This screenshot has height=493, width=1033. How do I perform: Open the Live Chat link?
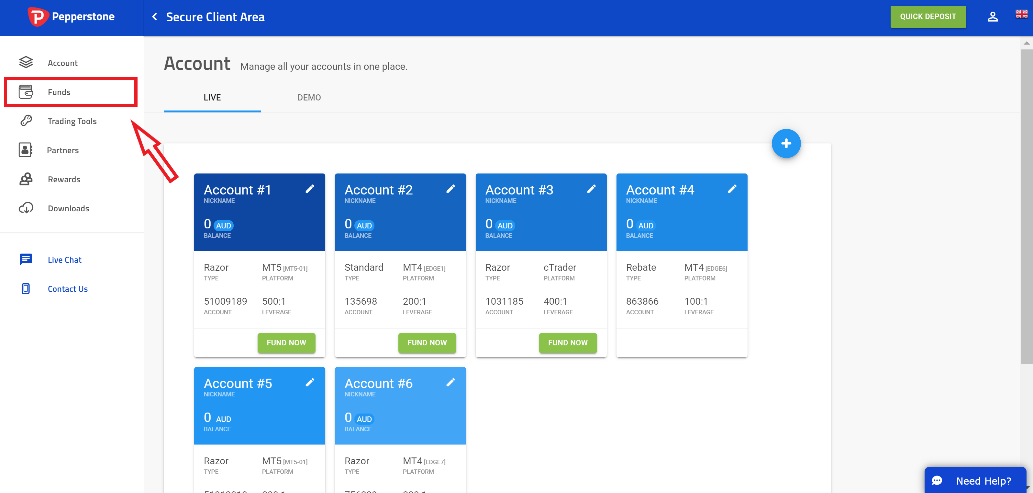(65, 260)
